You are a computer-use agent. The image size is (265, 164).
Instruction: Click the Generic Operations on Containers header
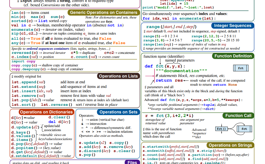click(103, 12)
